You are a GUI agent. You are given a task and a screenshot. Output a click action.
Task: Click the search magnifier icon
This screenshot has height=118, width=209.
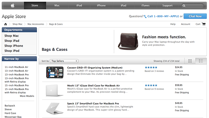[x=184, y=6]
